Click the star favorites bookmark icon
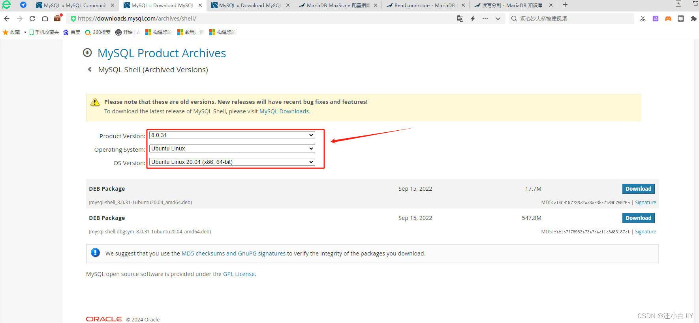 pyautogui.click(x=6, y=32)
